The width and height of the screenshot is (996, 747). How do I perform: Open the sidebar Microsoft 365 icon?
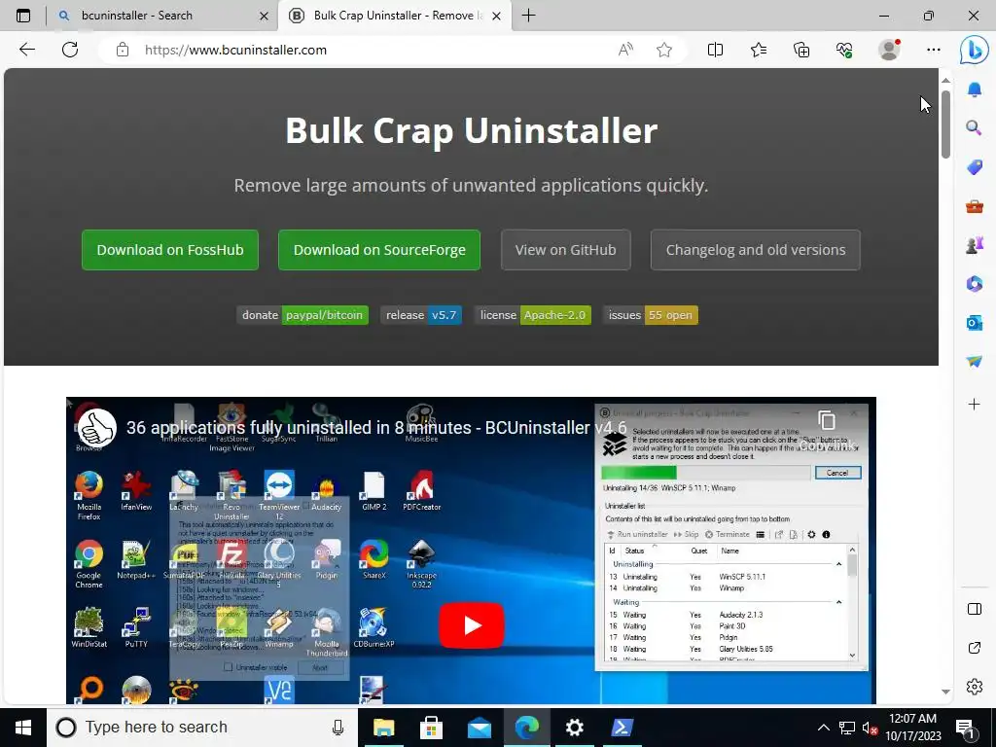[975, 284]
